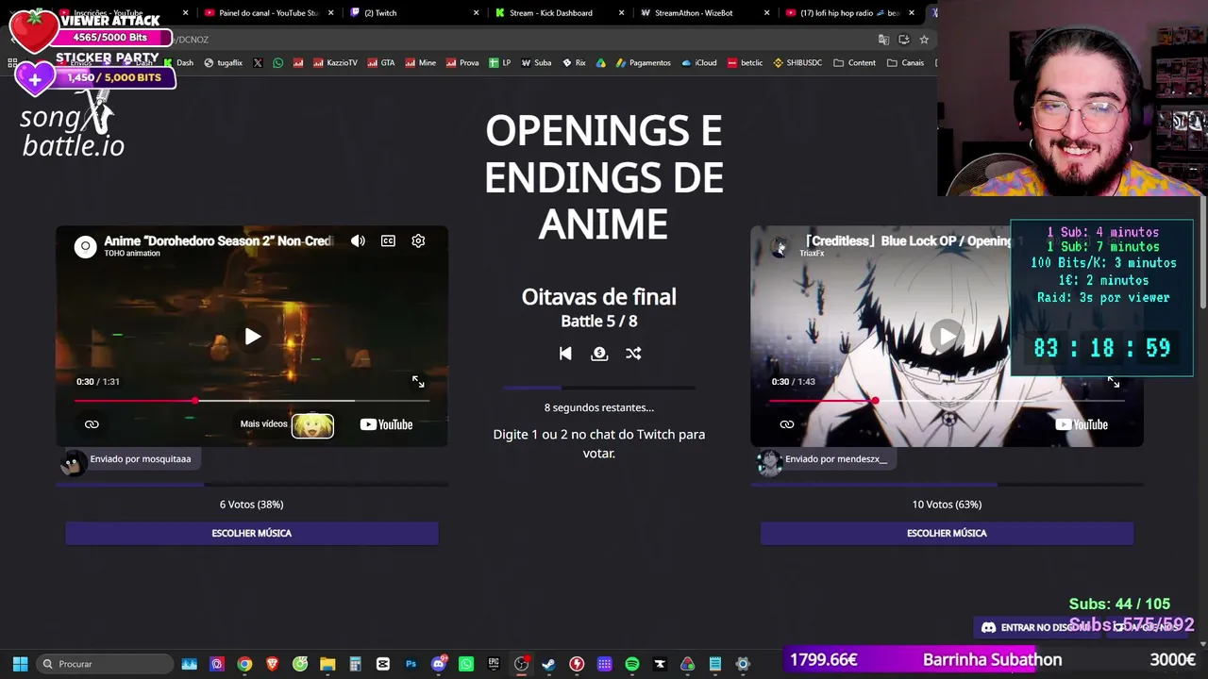Go back to the previous battle
This screenshot has width=1208, height=679.
pyautogui.click(x=565, y=354)
